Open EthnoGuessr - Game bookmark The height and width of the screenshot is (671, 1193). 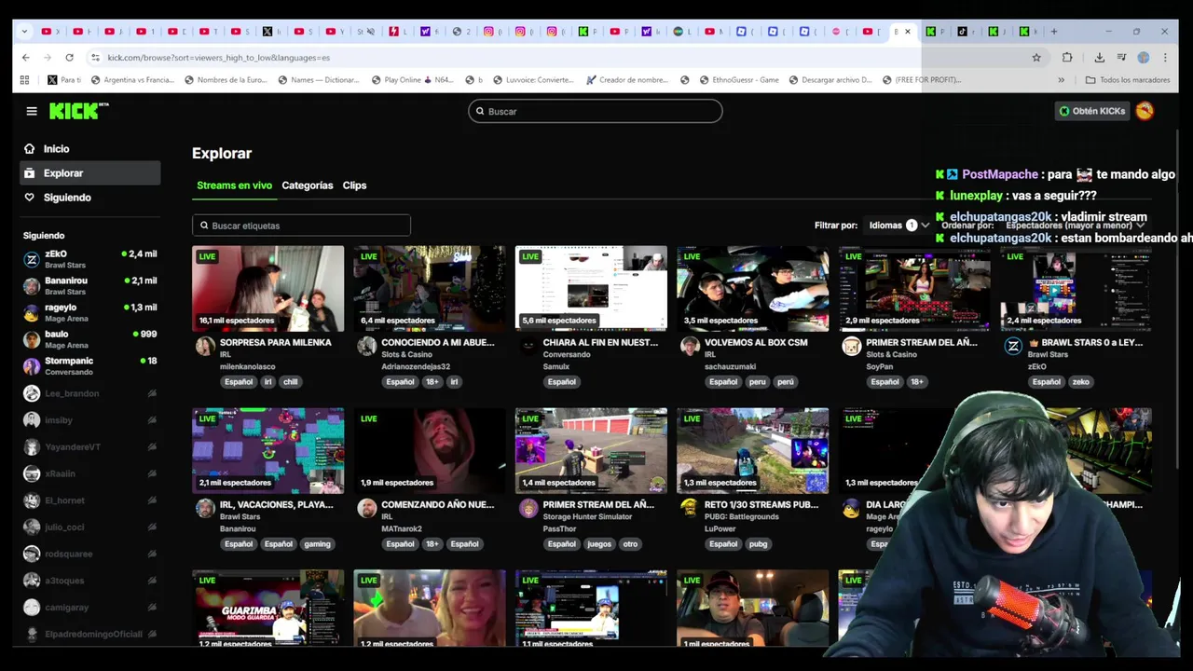coord(738,80)
